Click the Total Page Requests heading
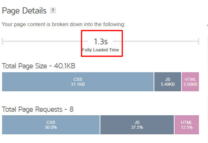This screenshot has height=143, width=208. (x=38, y=109)
